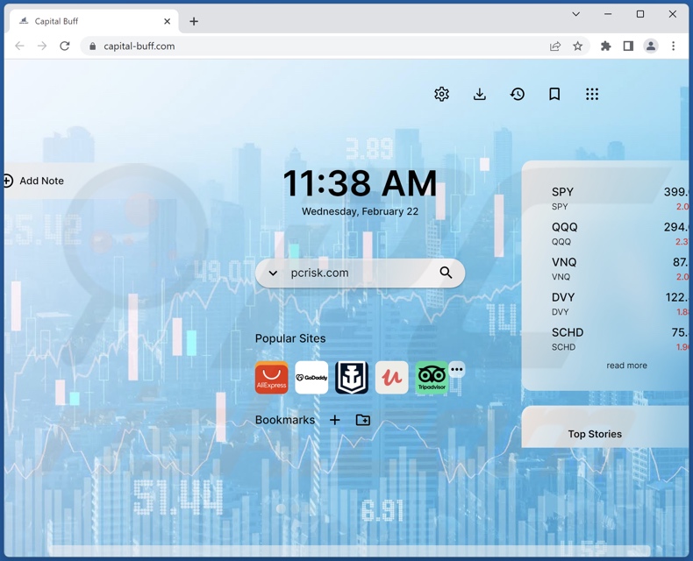Star this page in the address bar
This screenshot has height=561, width=693.
(x=577, y=46)
